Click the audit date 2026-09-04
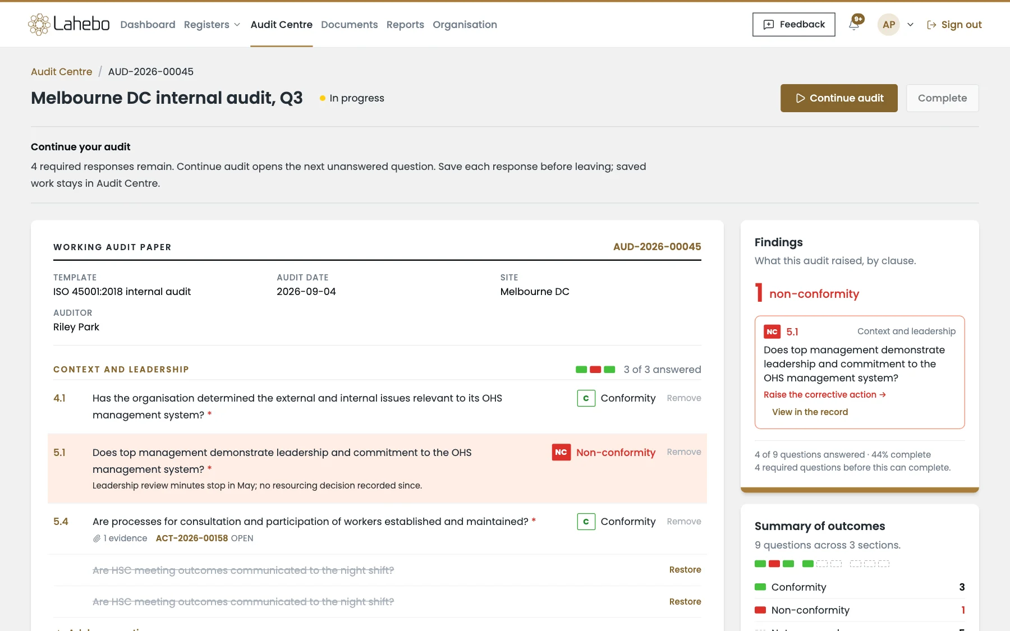The width and height of the screenshot is (1010, 631). [306, 292]
